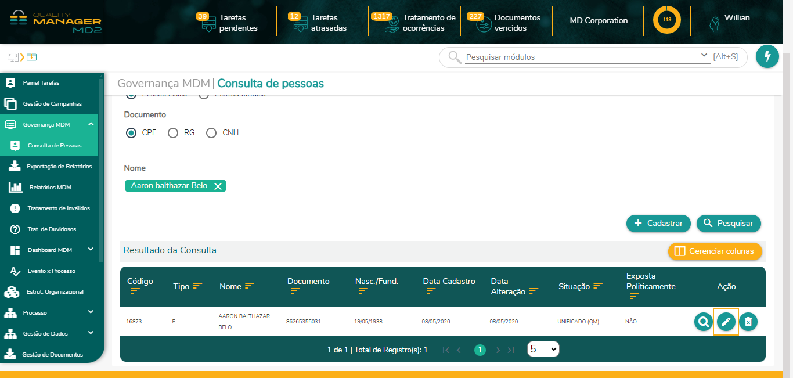793x378 pixels.
Task: Choose the RG document option
Action: (x=172, y=132)
